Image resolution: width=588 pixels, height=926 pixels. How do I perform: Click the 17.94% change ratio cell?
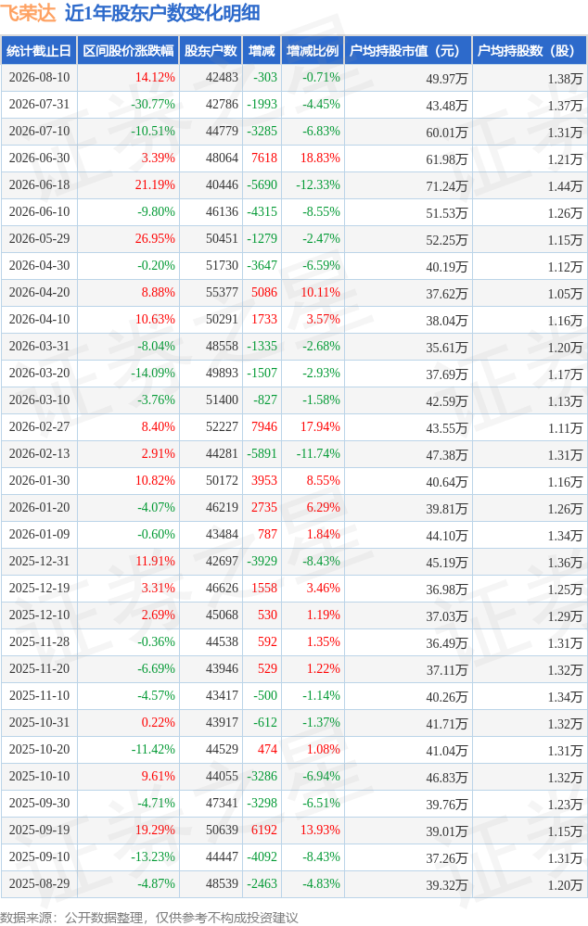point(320,427)
